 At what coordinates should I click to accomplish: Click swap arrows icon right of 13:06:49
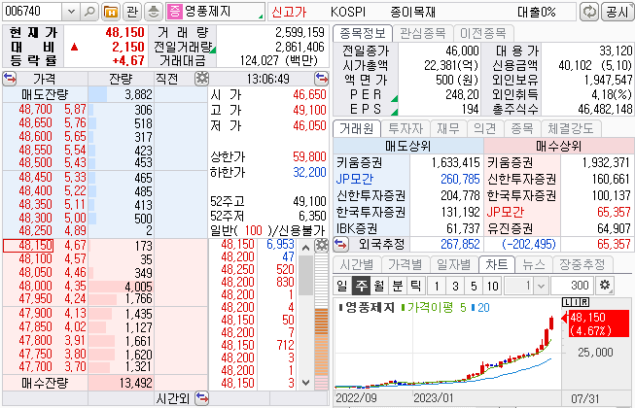tap(322, 78)
